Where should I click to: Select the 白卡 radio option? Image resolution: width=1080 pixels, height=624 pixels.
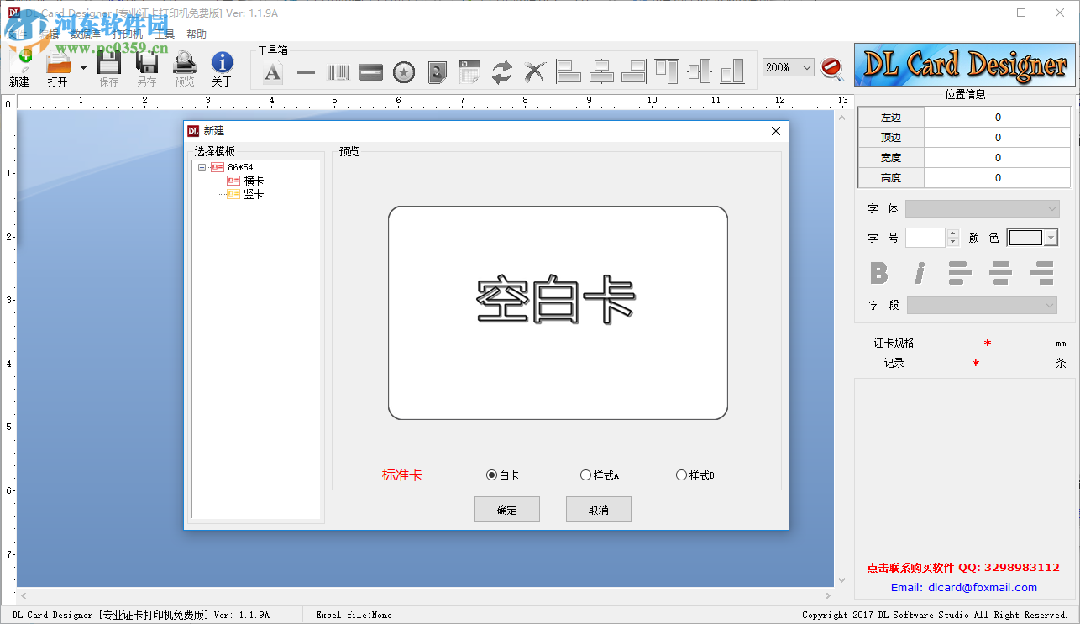click(491, 475)
